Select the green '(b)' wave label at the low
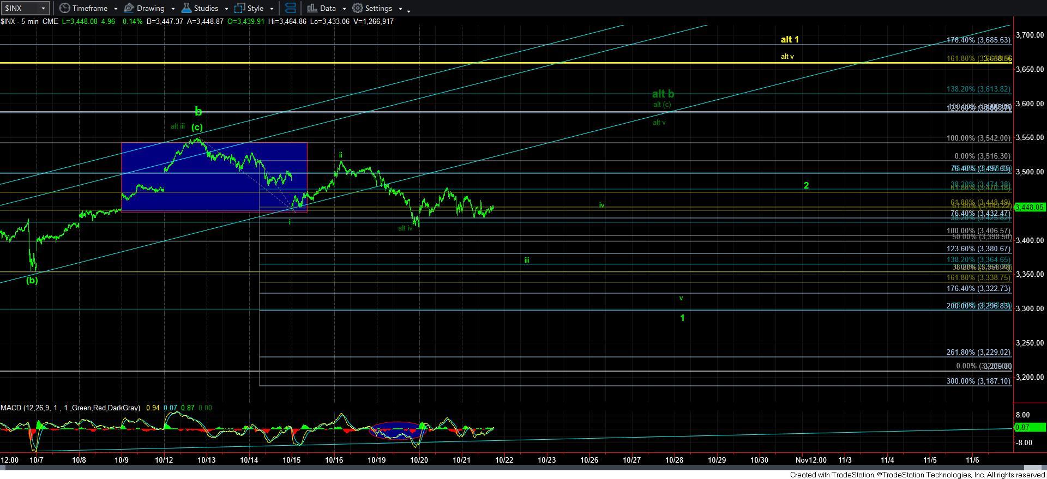This screenshot has height=479, width=1047. (x=32, y=280)
